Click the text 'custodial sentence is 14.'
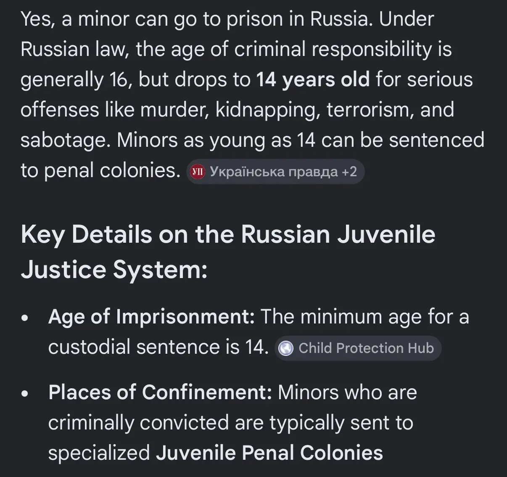This screenshot has width=507, height=477. pos(158,347)
